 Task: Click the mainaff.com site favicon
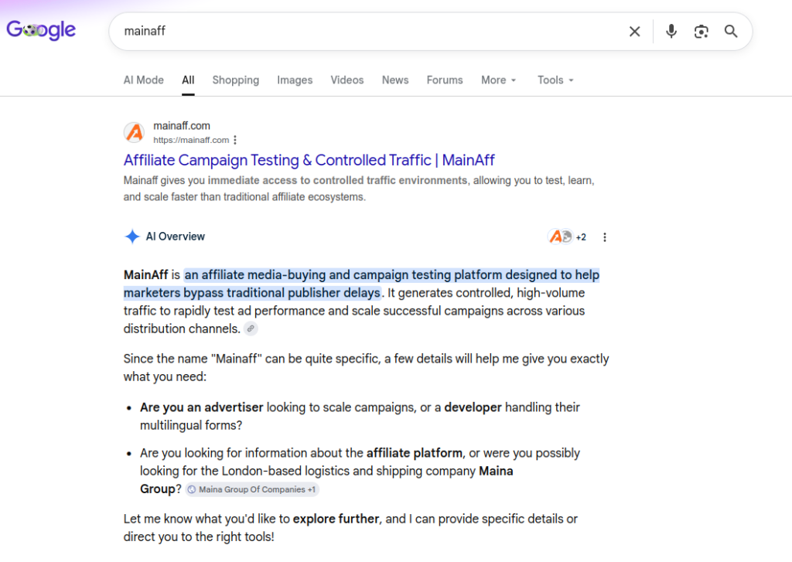(x=135, y=132)
